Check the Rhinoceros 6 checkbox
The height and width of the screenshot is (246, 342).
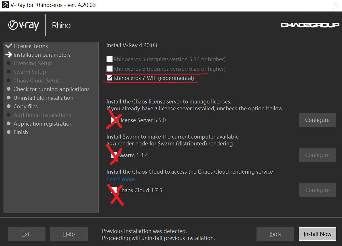[x=109, y=69]
